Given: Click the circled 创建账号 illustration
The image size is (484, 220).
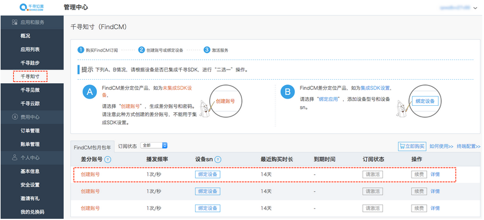Looking at the screenshot, I should (x=225, y=101).
